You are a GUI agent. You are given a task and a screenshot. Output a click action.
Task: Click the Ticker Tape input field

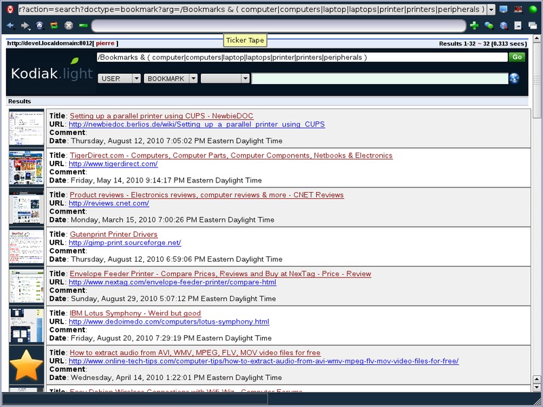(x=278, y=26)
